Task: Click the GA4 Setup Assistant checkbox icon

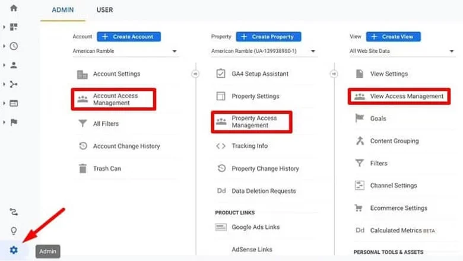Action: point(221,74)
